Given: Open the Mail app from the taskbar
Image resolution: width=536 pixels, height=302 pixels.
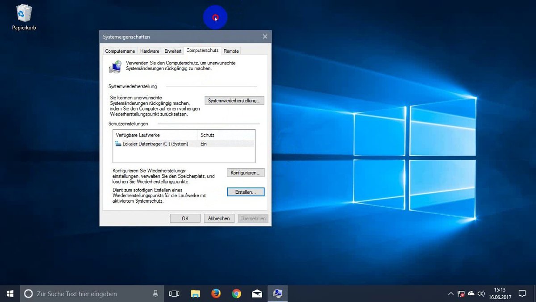Looking at the screenshot, I should point(257,293).
